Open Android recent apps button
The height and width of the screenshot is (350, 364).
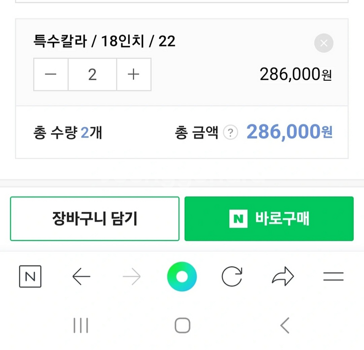click(81, 325)
